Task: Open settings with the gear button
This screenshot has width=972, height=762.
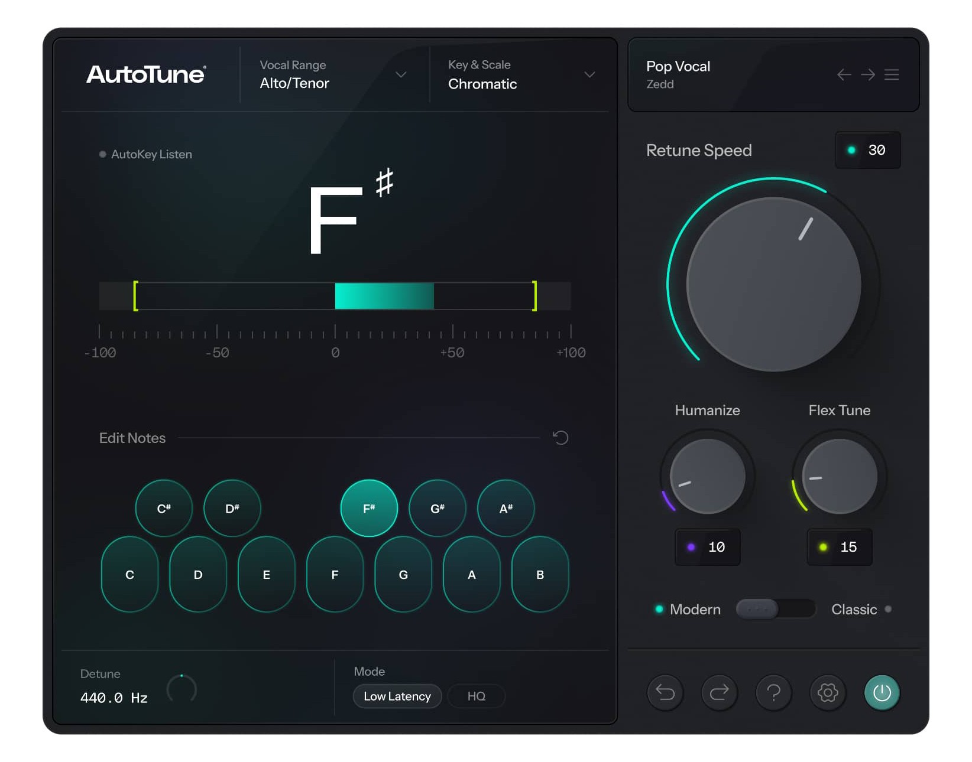Action: point(828,692)
